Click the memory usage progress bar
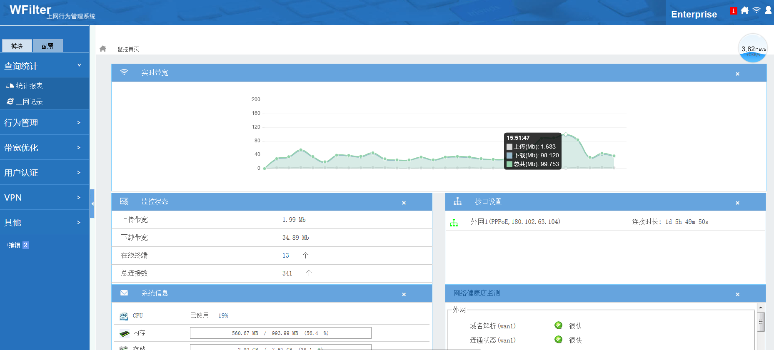This screenshot has height=350, width=774. point(280,333)
